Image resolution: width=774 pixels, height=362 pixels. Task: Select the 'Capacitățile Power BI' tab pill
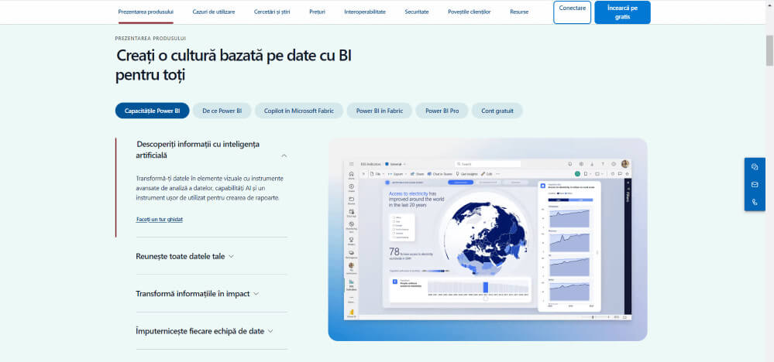(x=153, y=111)
